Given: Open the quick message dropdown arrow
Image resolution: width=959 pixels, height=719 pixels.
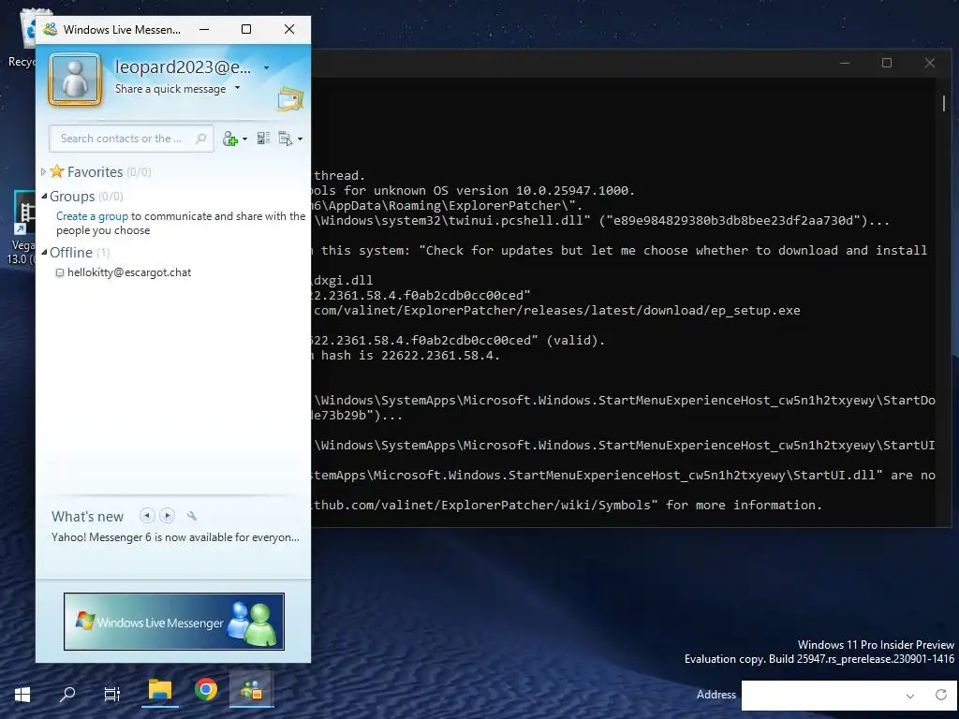Looking at the screenshot, I should [x=237, y=88].
